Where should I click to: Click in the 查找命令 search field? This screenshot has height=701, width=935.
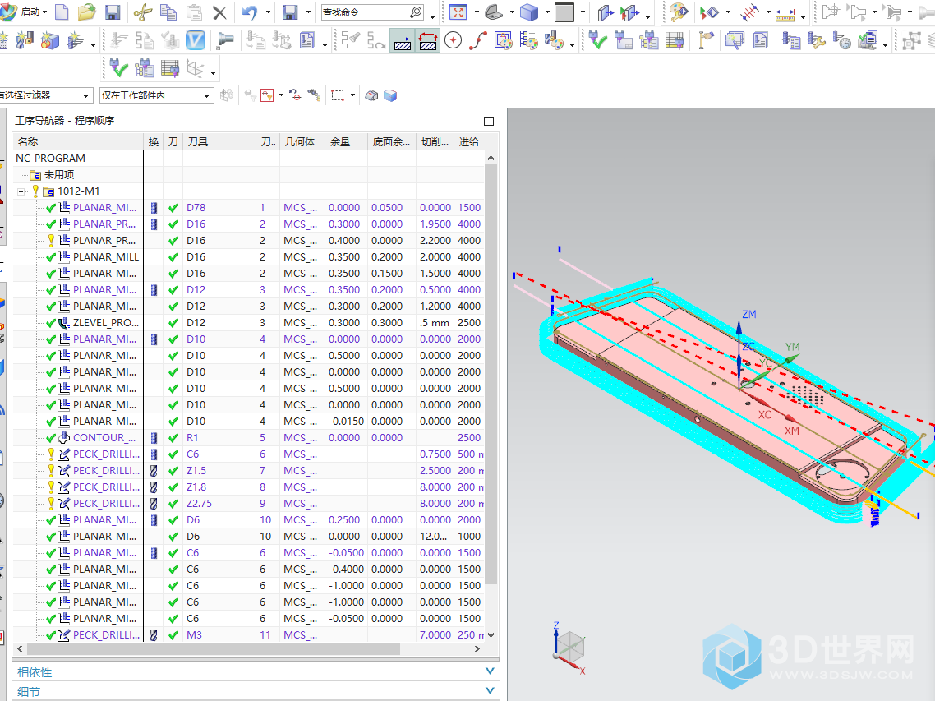pos(365,12)
